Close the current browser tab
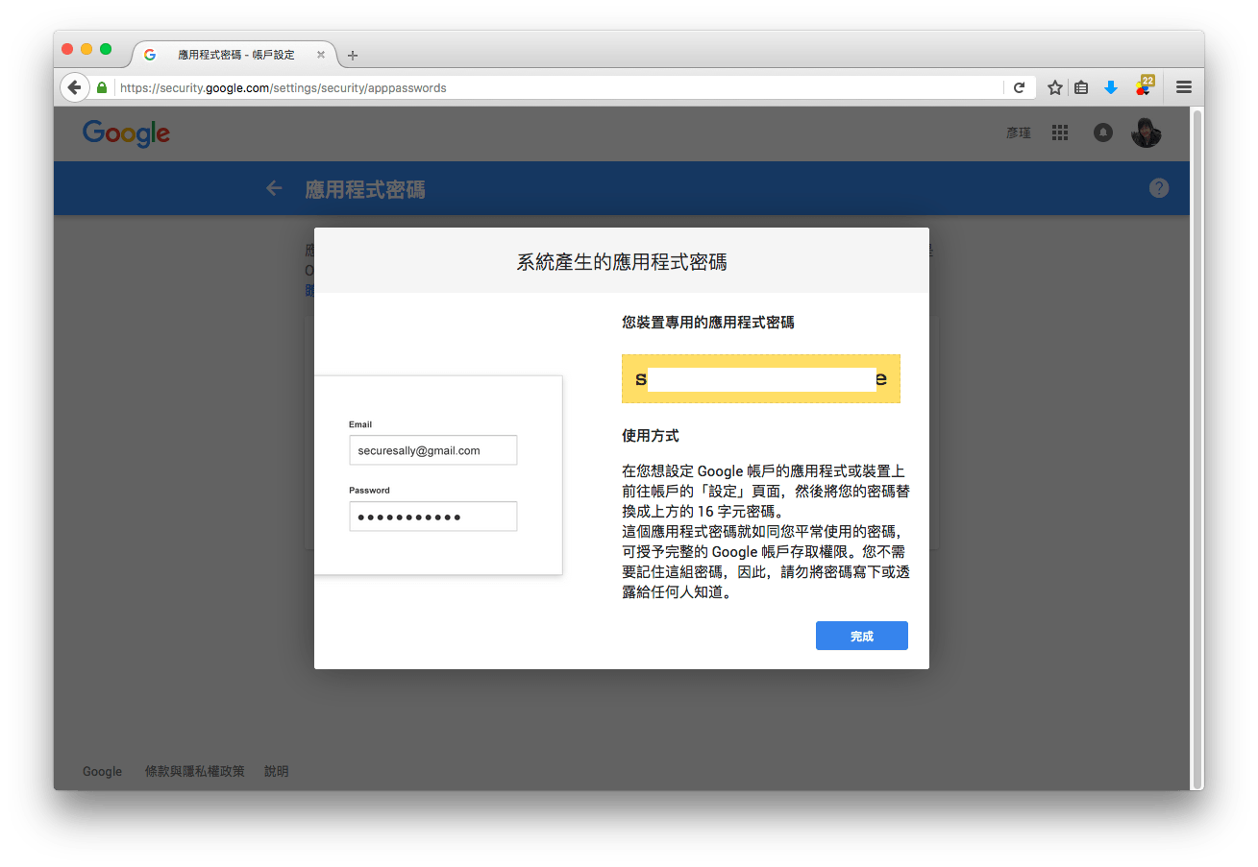Screen dimensions: 1258x867 321,55
